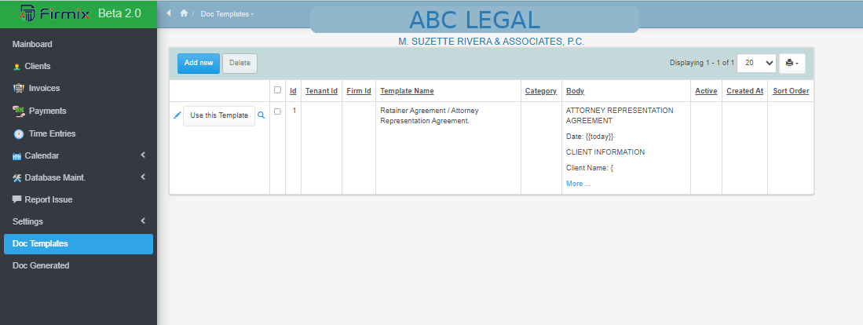Open the Doc Templates breadcrumb dropdown
This screenshot has width=863, height=325.
click(x=227, y=14)
